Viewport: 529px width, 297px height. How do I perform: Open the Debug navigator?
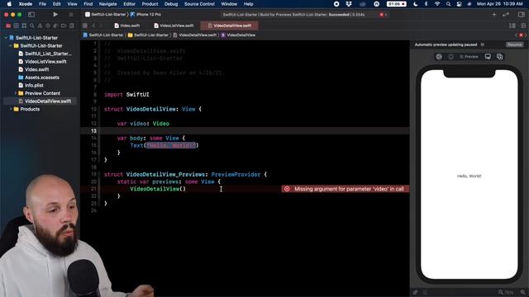(x=55, y=26)
